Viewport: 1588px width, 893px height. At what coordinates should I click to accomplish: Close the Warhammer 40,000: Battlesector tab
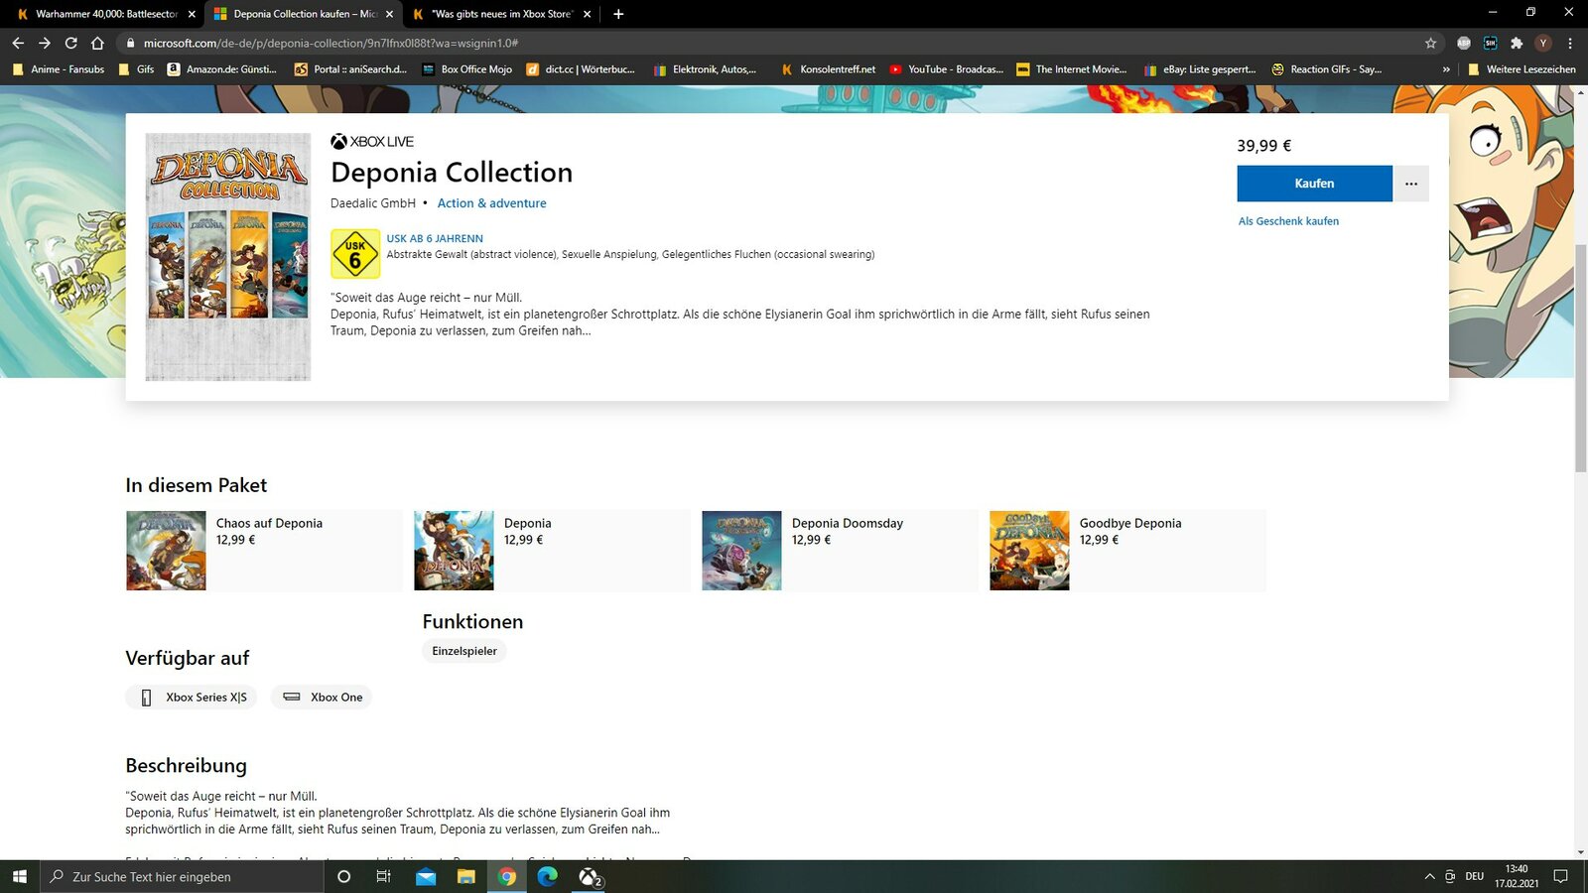pyautogui.click(x=192, y=14)
